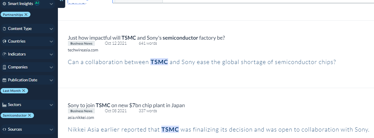Expand the Indicators filter chevron

click(51, 54)
